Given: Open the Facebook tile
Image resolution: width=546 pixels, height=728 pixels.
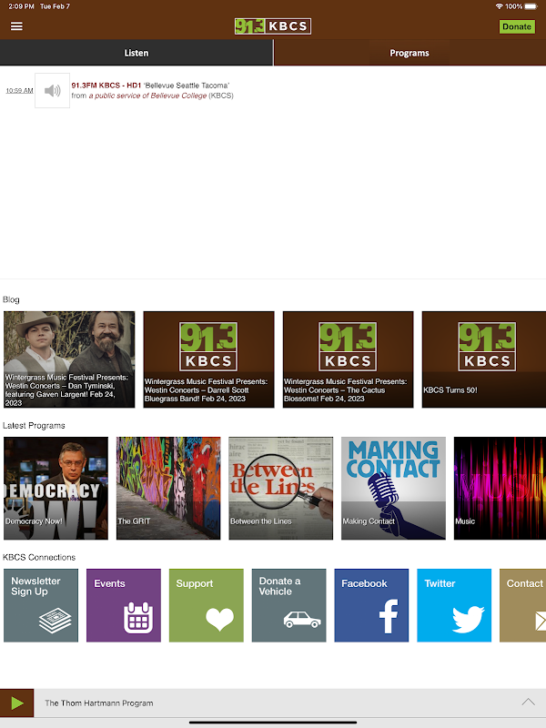Looking at the screenshot, I should pyautogui.click(x=371, y=605).
